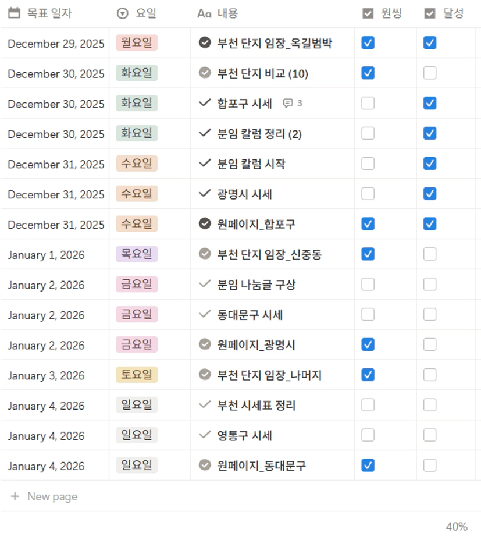Click checkmark icon beside 광명시 시세
This screenshot has height=540, width=481.
point(204,194)
